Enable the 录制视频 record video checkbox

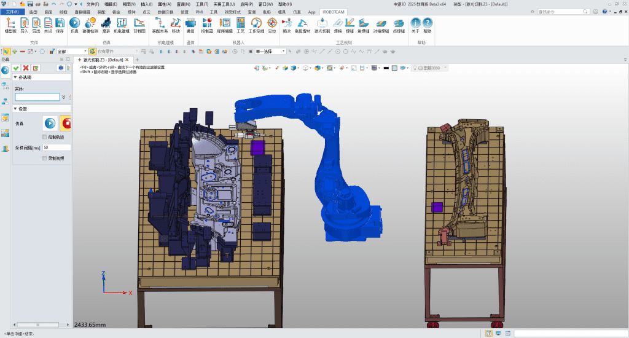click(44, 158)
